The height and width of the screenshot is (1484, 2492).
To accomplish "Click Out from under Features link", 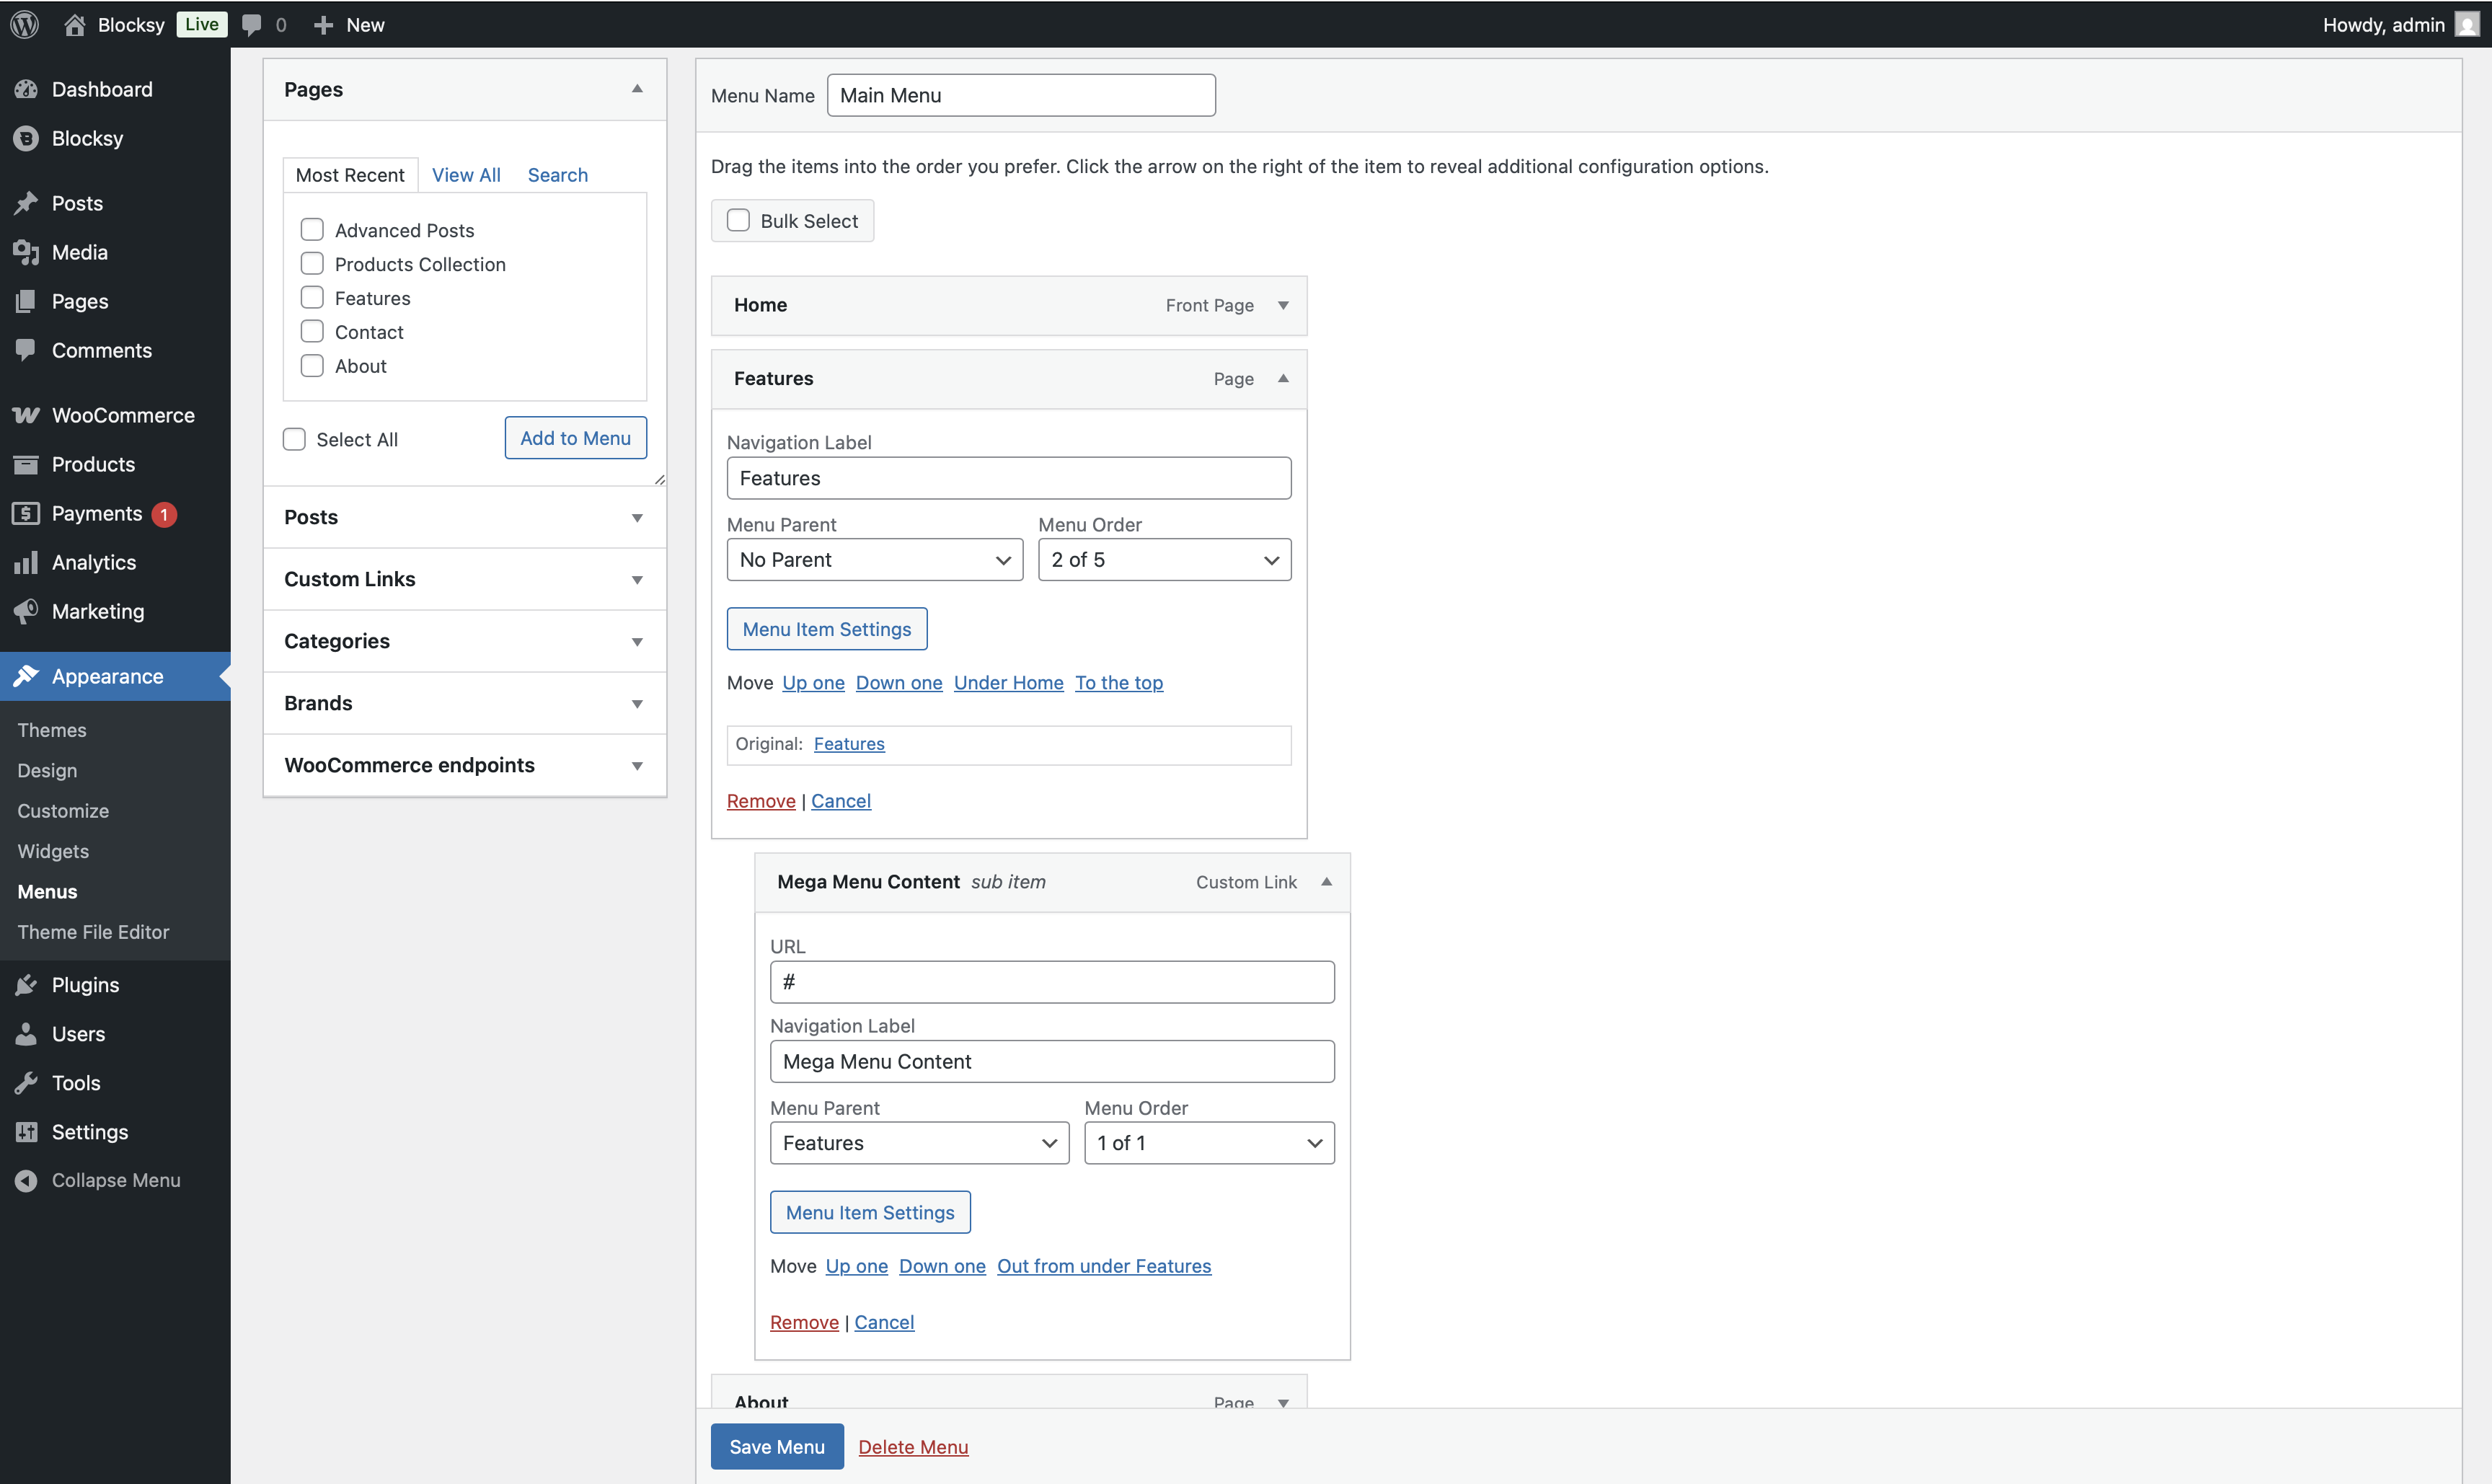I will pyautogui.click(x=1104, y=1266).
